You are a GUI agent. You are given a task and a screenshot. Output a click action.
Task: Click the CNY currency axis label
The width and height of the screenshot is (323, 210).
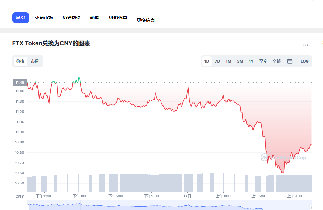(x=20, y=196)
